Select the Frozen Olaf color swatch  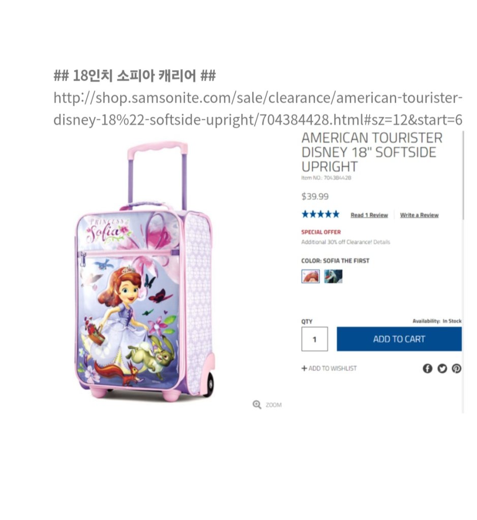coord(333,276)
